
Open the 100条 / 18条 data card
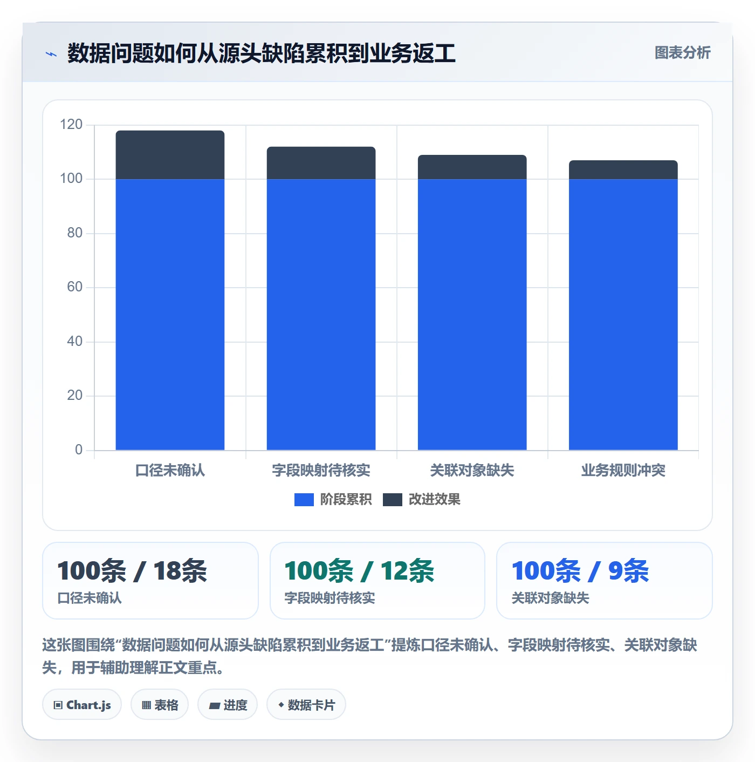(150, 581)
